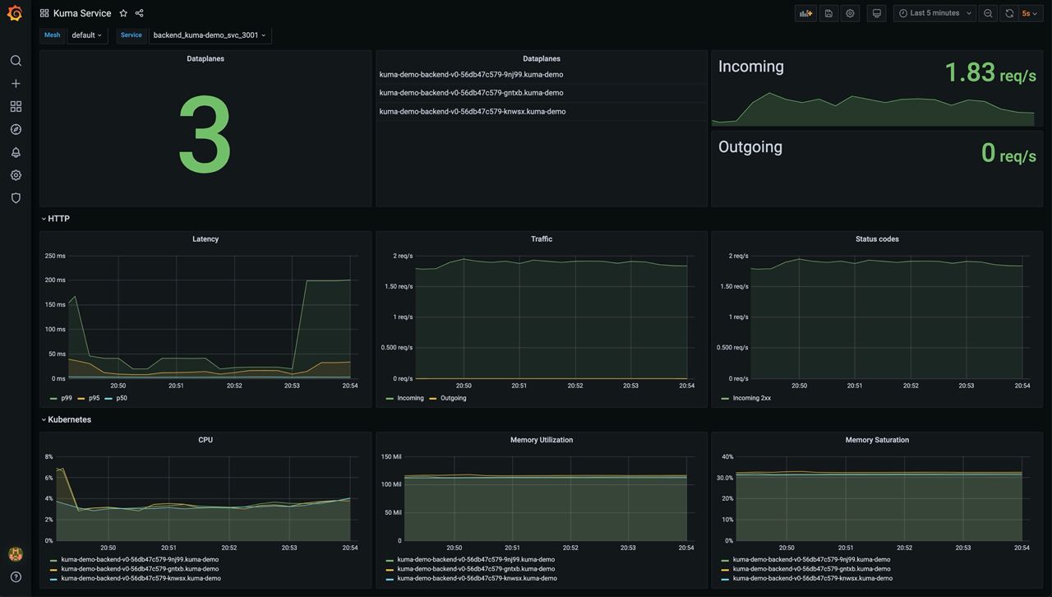This screenshot has height=597, width=1052.
Task: Open Explore from the sidebar
Action: tap(15, 128)
